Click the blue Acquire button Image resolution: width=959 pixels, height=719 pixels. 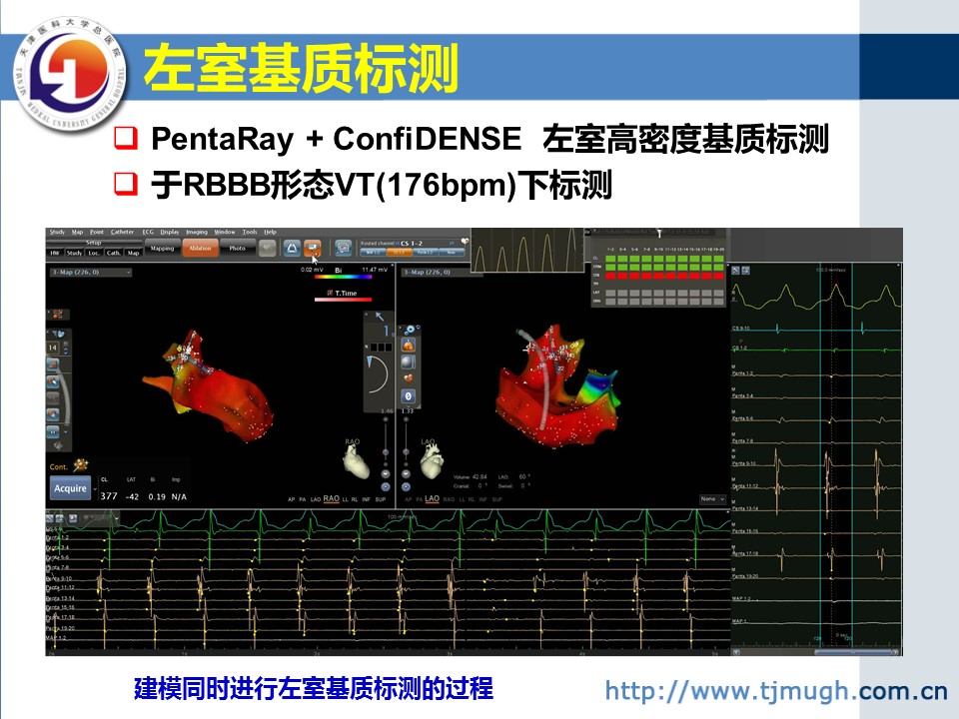70,488
